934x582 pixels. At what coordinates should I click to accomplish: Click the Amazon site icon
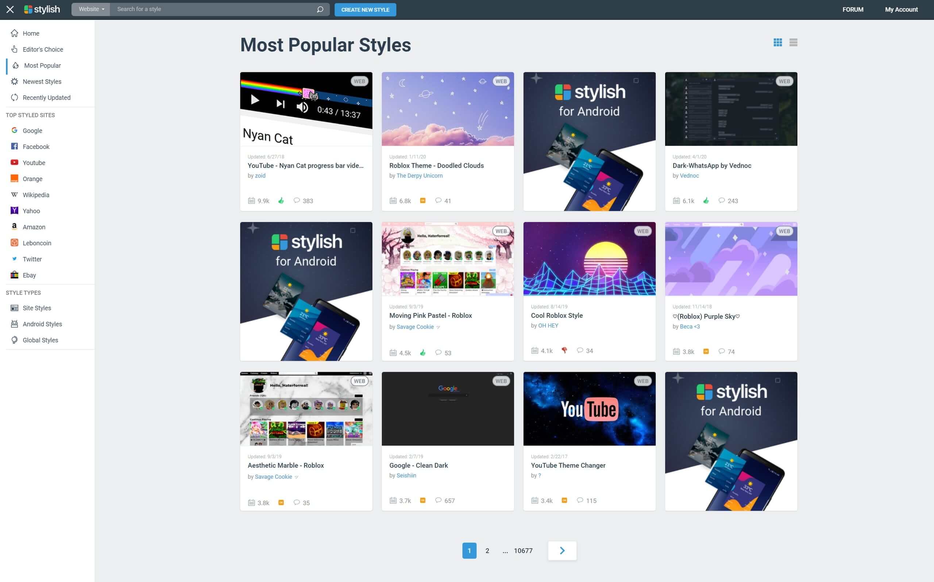tap(14, 226)
